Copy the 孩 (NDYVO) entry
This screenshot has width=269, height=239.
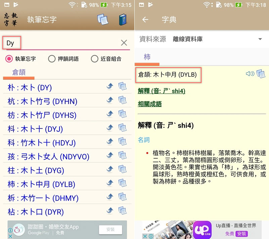point(123,155)
